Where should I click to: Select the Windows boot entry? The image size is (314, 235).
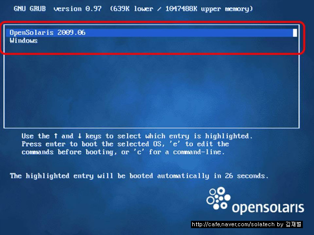click(24, 41)
